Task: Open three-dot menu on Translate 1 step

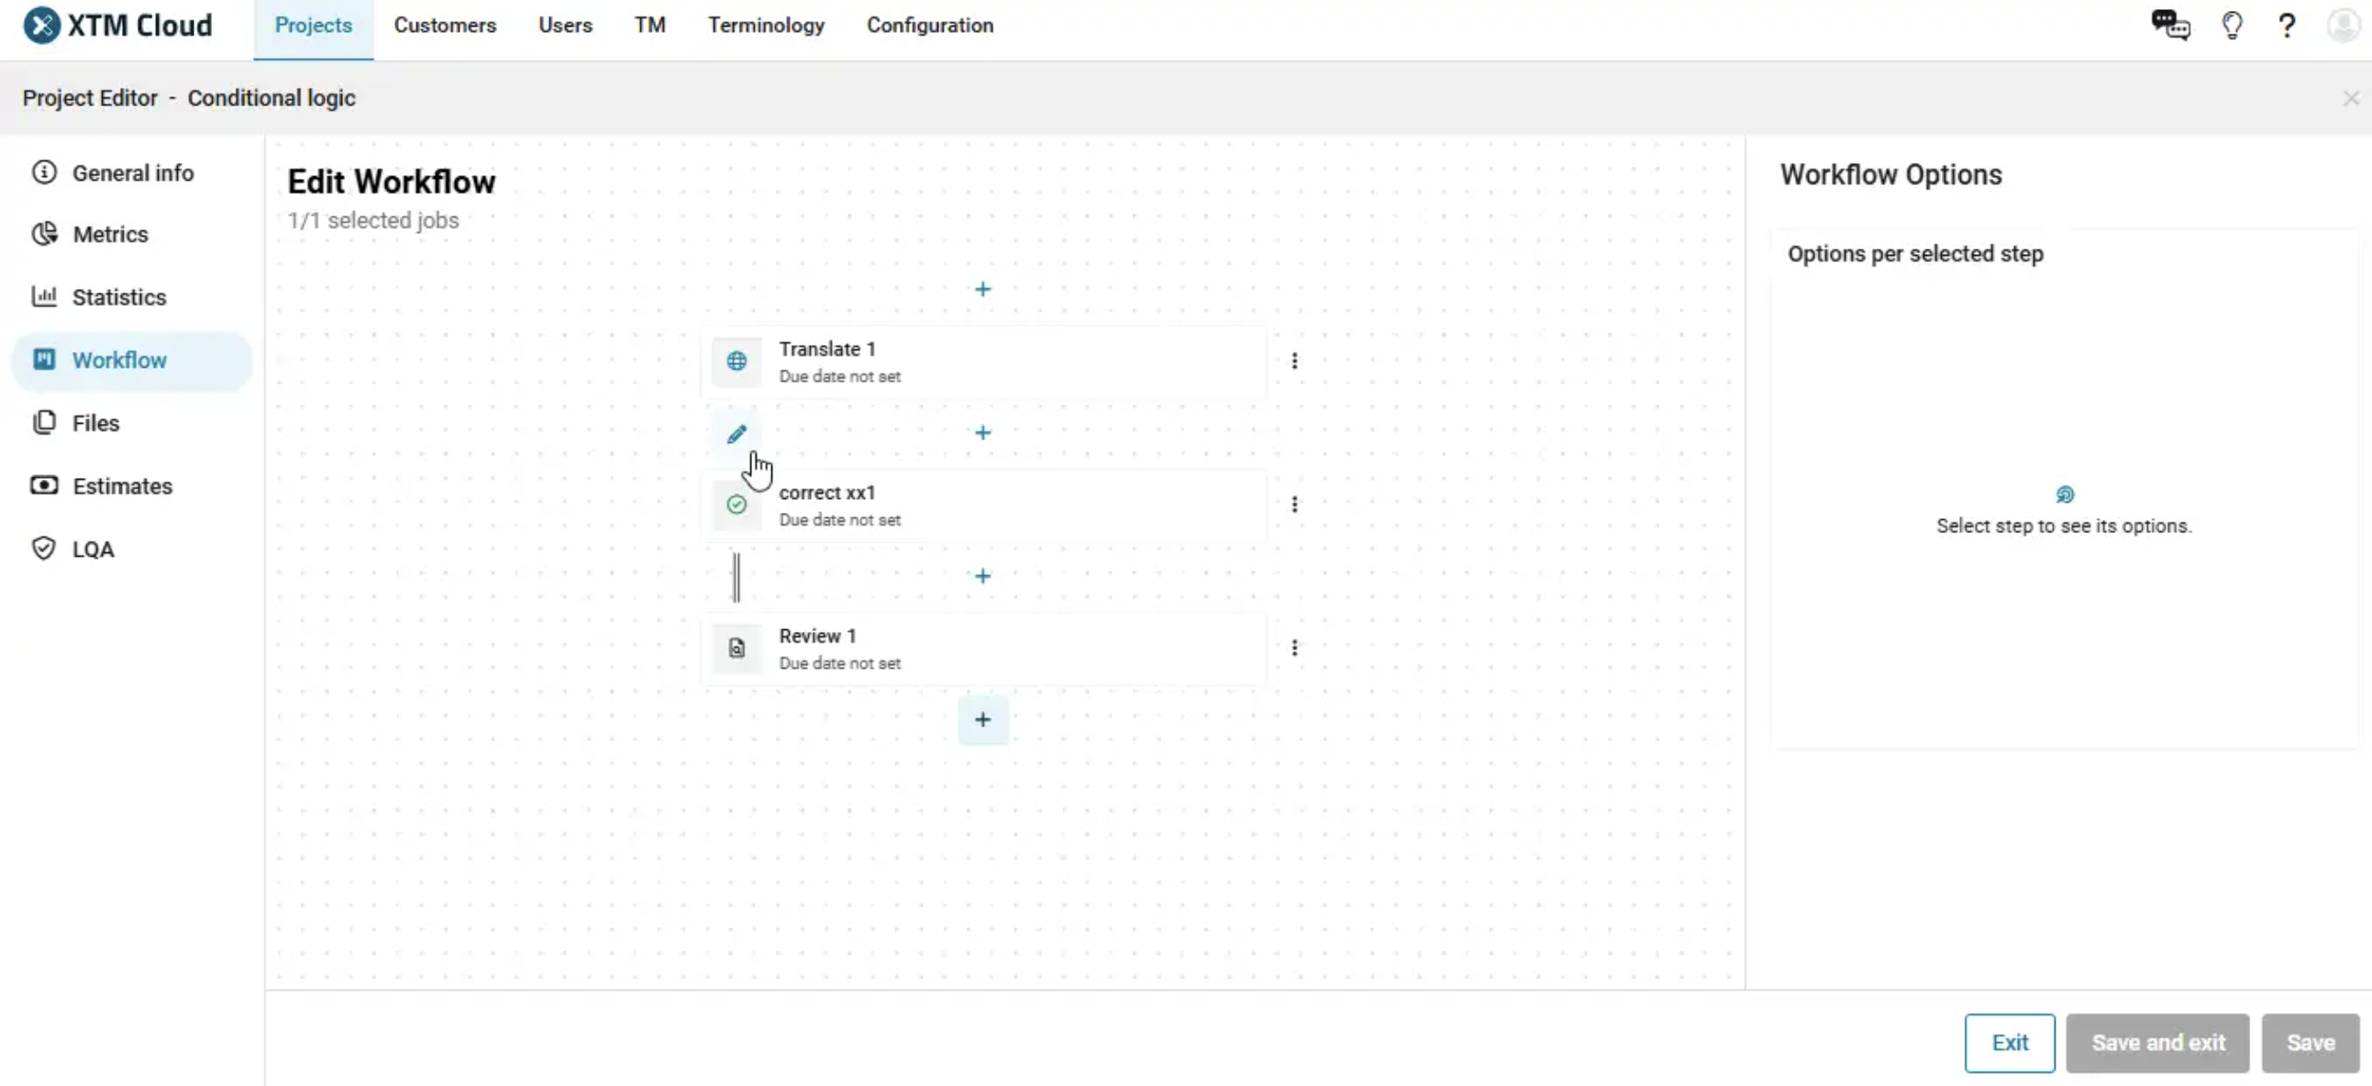Action: 1295,361
